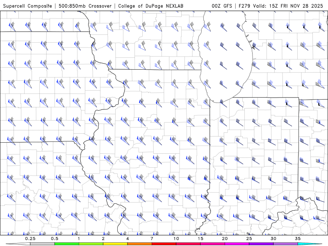Click the legend value '30'
Image resolution: width=328 pixels, height=246 pixels.
pos(273,239)
